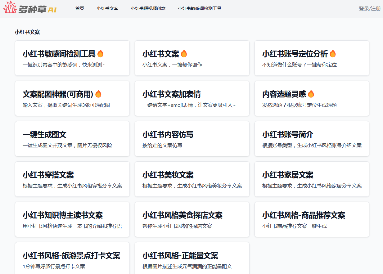383x274 pixels.
Task: Open the 小红书穿搭文案 generator
Action: [72, 179]
